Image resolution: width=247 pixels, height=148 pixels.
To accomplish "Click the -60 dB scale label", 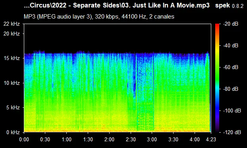I will 231,67.
